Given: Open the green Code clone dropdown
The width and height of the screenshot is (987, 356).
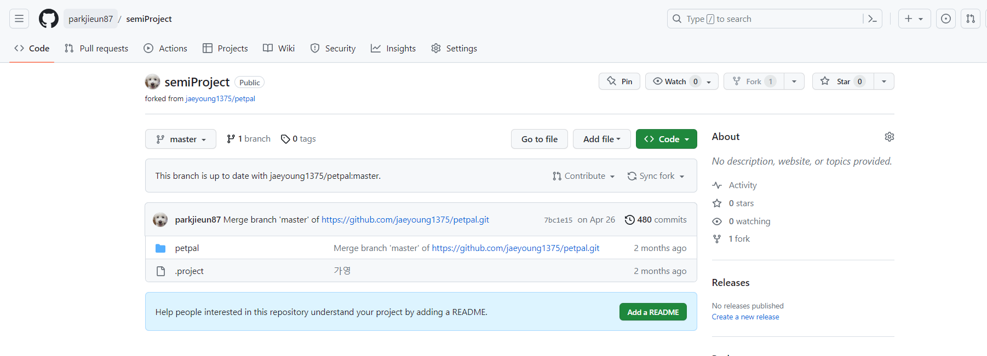Looking at the screenshot, I should point(667,139).
